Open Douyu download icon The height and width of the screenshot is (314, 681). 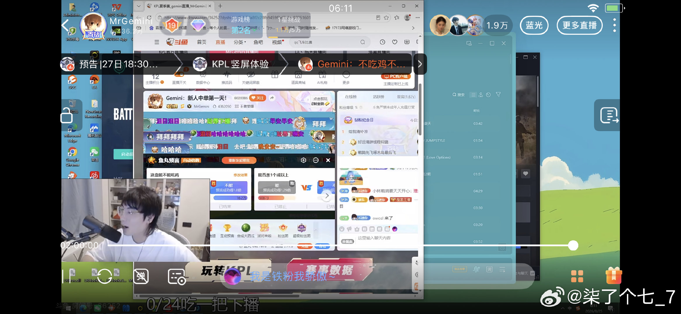coord(407,42)
